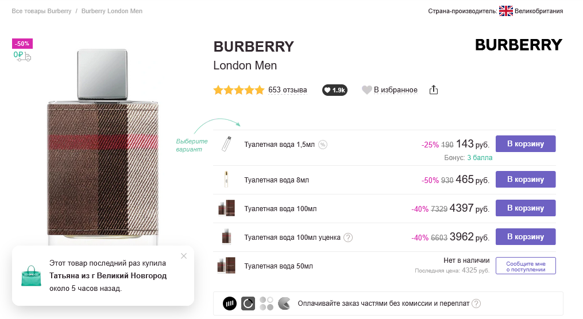
Task: Open question mark help next to уценка
Action: (348, 238)
